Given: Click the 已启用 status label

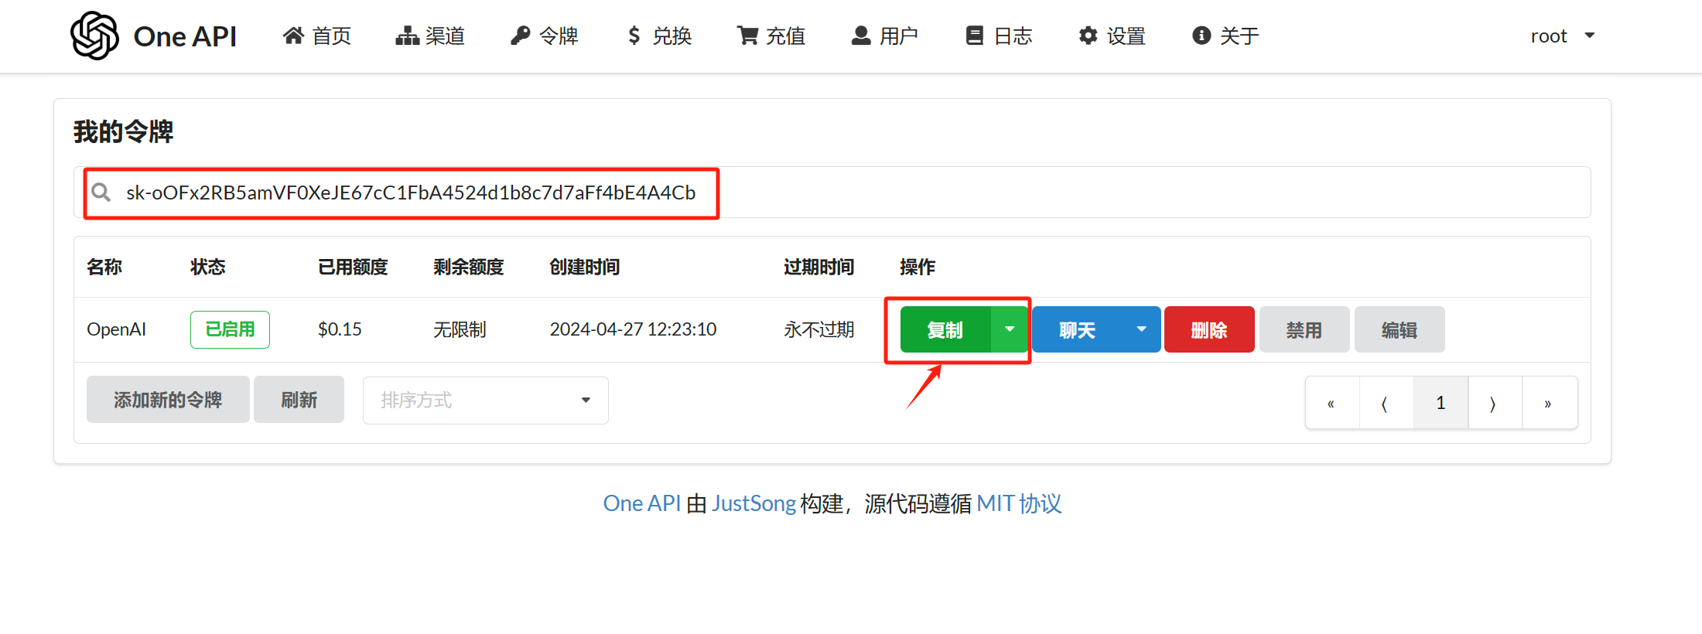Looking at the screenshot, I should 230,329.
